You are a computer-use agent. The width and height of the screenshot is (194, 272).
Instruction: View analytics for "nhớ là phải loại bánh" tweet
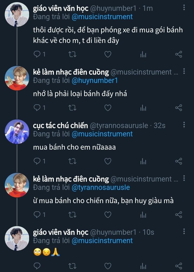pyautogui.click(x=143, y=108)
